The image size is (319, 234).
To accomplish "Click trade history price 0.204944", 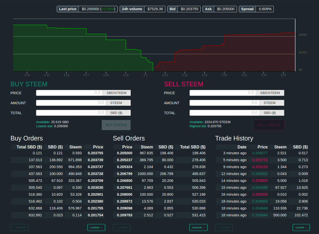I will tap(260, 215).
